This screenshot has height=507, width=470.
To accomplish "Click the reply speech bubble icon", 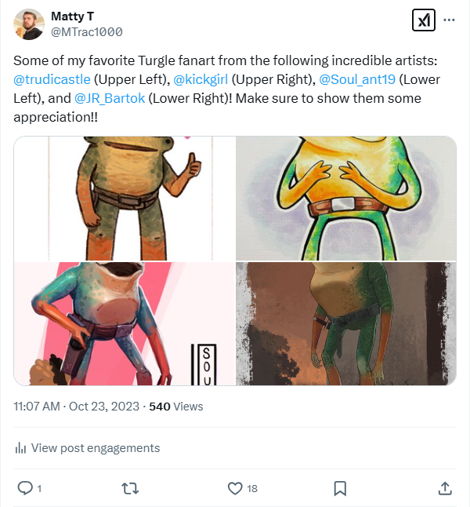I will coord(25,488).
